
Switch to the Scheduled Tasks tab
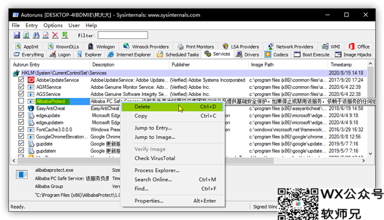178,54
